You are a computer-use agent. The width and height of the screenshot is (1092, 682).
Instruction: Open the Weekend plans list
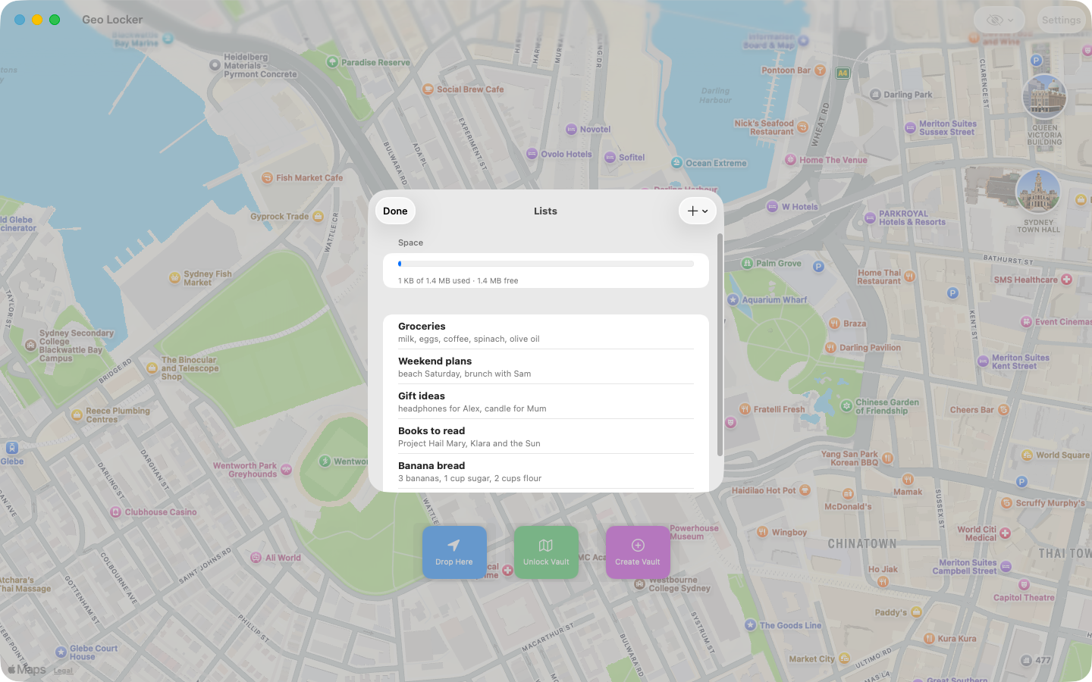(546, 367)
